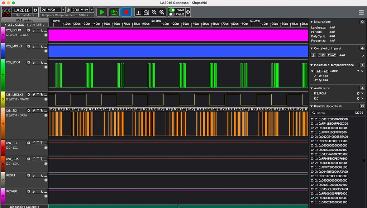Screen dimensions: 367x208
Task: Click the zoom out magnifier icon
Action: (x=154, y=12)
